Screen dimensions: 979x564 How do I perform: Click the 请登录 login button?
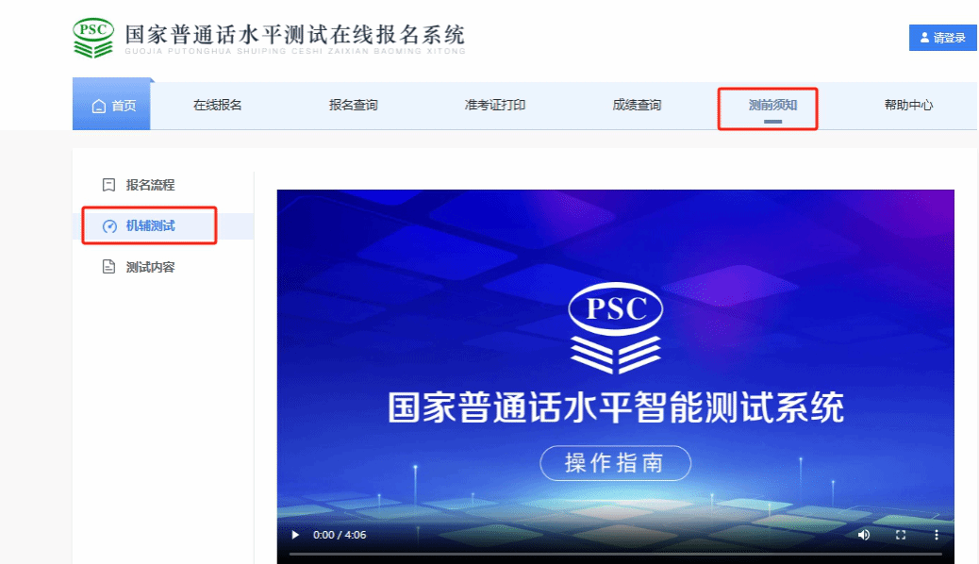click(942, 38)
